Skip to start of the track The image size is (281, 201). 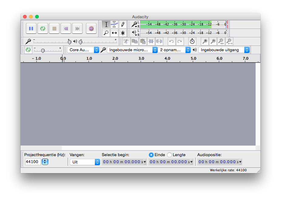coord(66,28)
